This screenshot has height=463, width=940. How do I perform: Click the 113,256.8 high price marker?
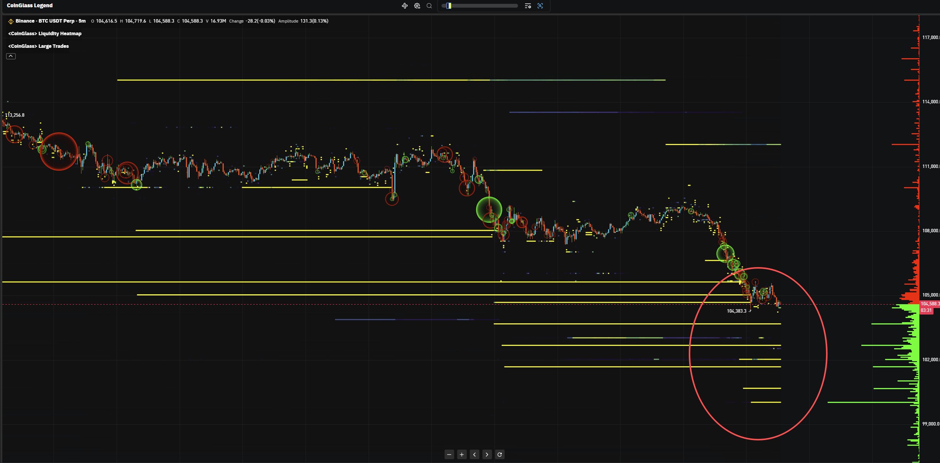pyautogui.click(x=15, y=115)
